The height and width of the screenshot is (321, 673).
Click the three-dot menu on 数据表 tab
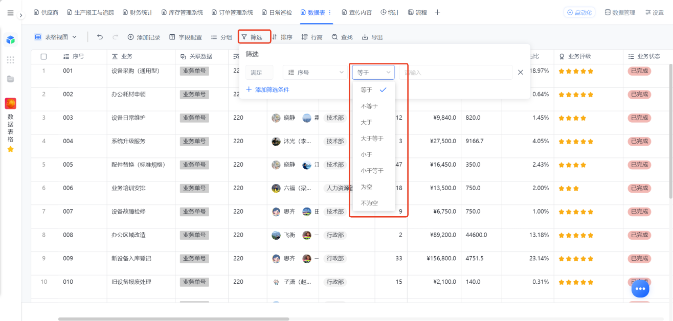(329, 12)
